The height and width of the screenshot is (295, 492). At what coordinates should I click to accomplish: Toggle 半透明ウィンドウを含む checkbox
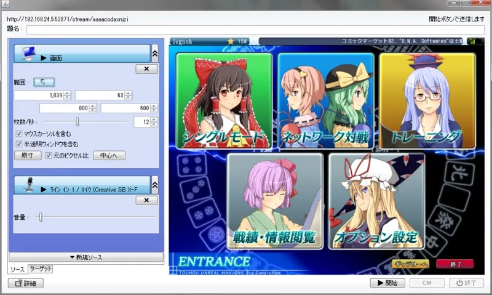(x=19, y=144)
